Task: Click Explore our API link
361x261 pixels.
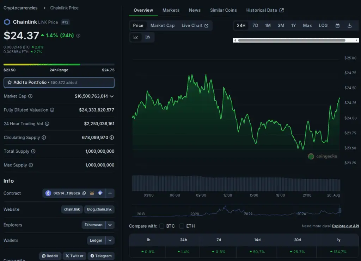Action: (345, 226)
